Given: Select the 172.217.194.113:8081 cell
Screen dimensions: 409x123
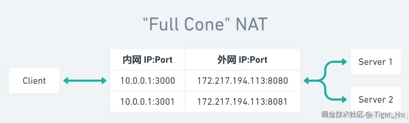Looking at the screenshot, I should 243,102.
